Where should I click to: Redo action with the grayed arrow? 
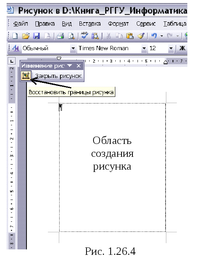pyautogui.click(x=170, y=36)
